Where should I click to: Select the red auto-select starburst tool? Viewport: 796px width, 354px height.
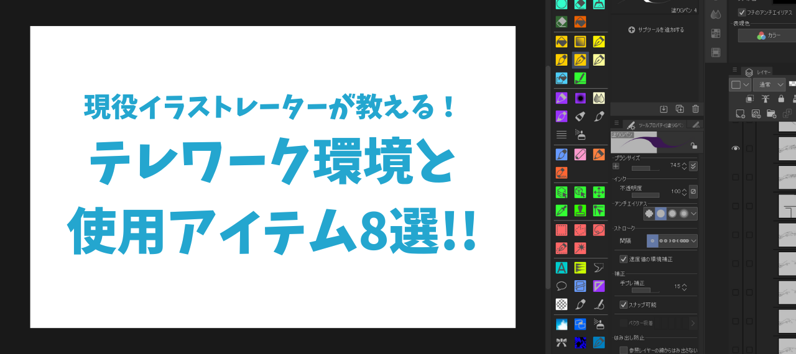(580, 248)
